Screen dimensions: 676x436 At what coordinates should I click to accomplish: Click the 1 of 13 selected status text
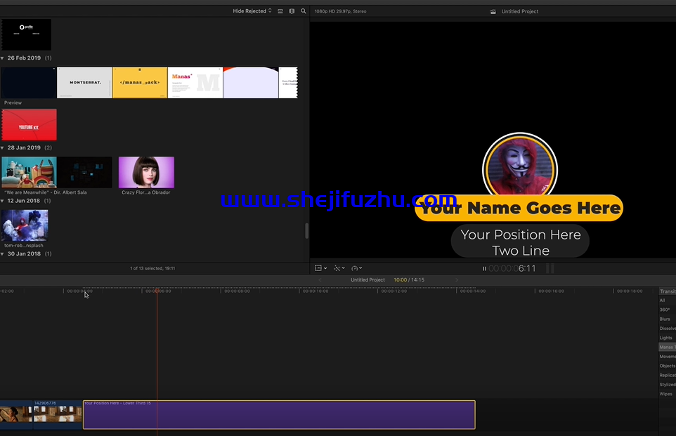coord(152,268)
